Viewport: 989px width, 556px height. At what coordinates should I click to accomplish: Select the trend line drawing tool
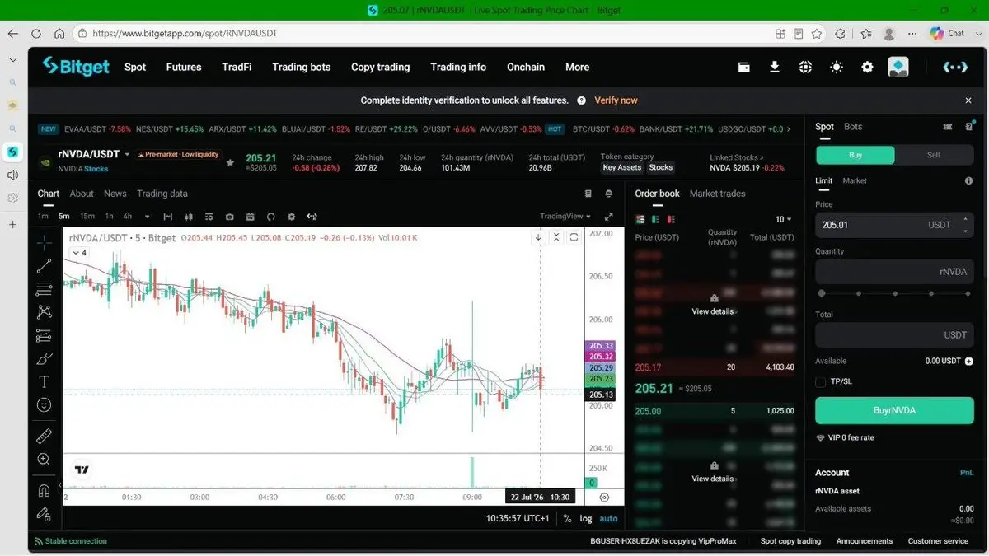pos(44,265)
